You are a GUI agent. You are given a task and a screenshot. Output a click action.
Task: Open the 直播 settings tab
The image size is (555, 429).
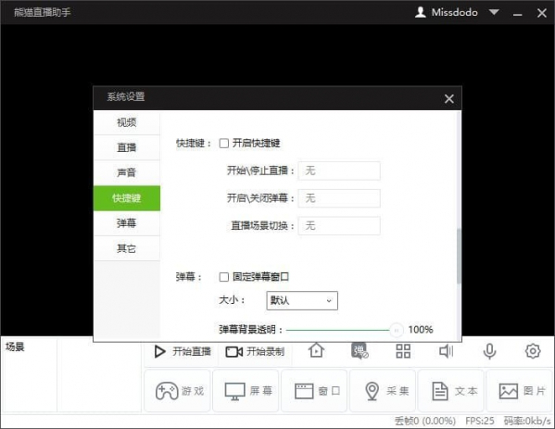click(127, 147)
